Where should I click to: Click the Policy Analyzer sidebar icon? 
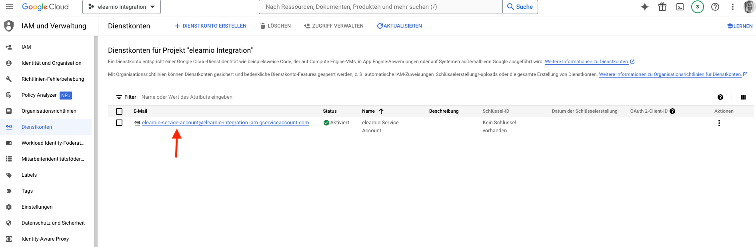point(9,95)
